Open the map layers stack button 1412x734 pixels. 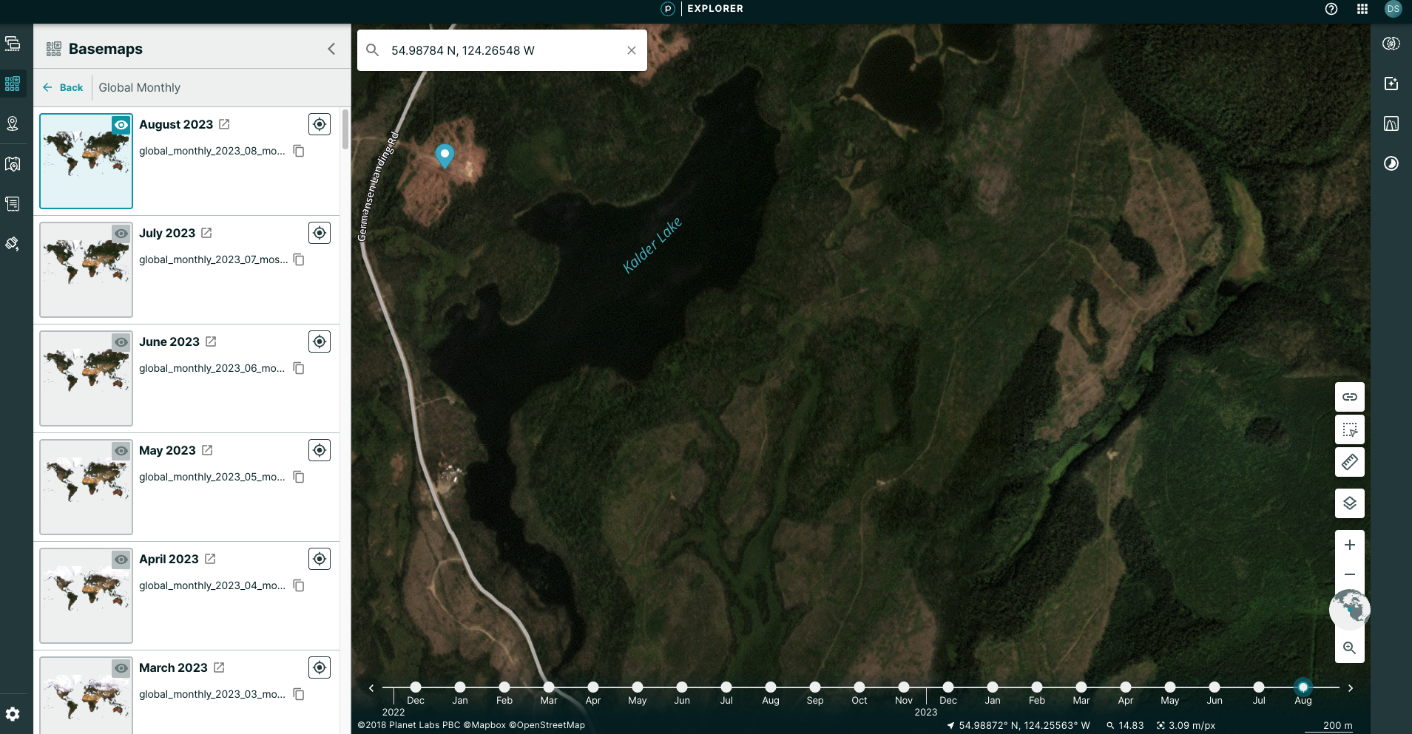click(1350, 503)
